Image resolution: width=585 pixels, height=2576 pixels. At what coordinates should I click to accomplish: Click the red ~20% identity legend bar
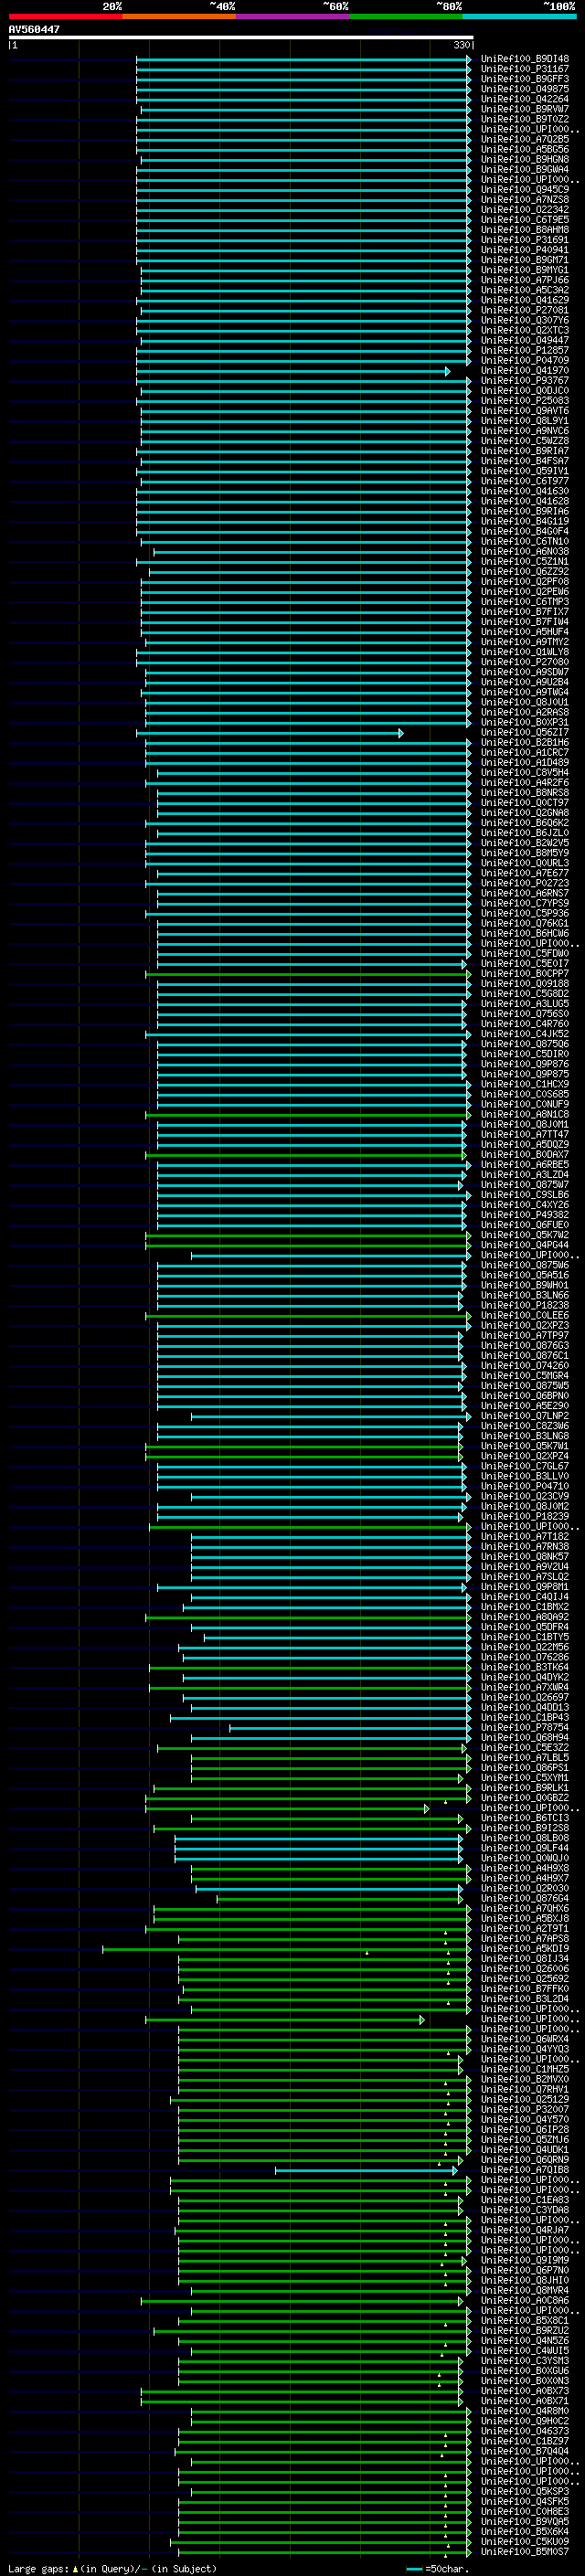coord(65,16)
